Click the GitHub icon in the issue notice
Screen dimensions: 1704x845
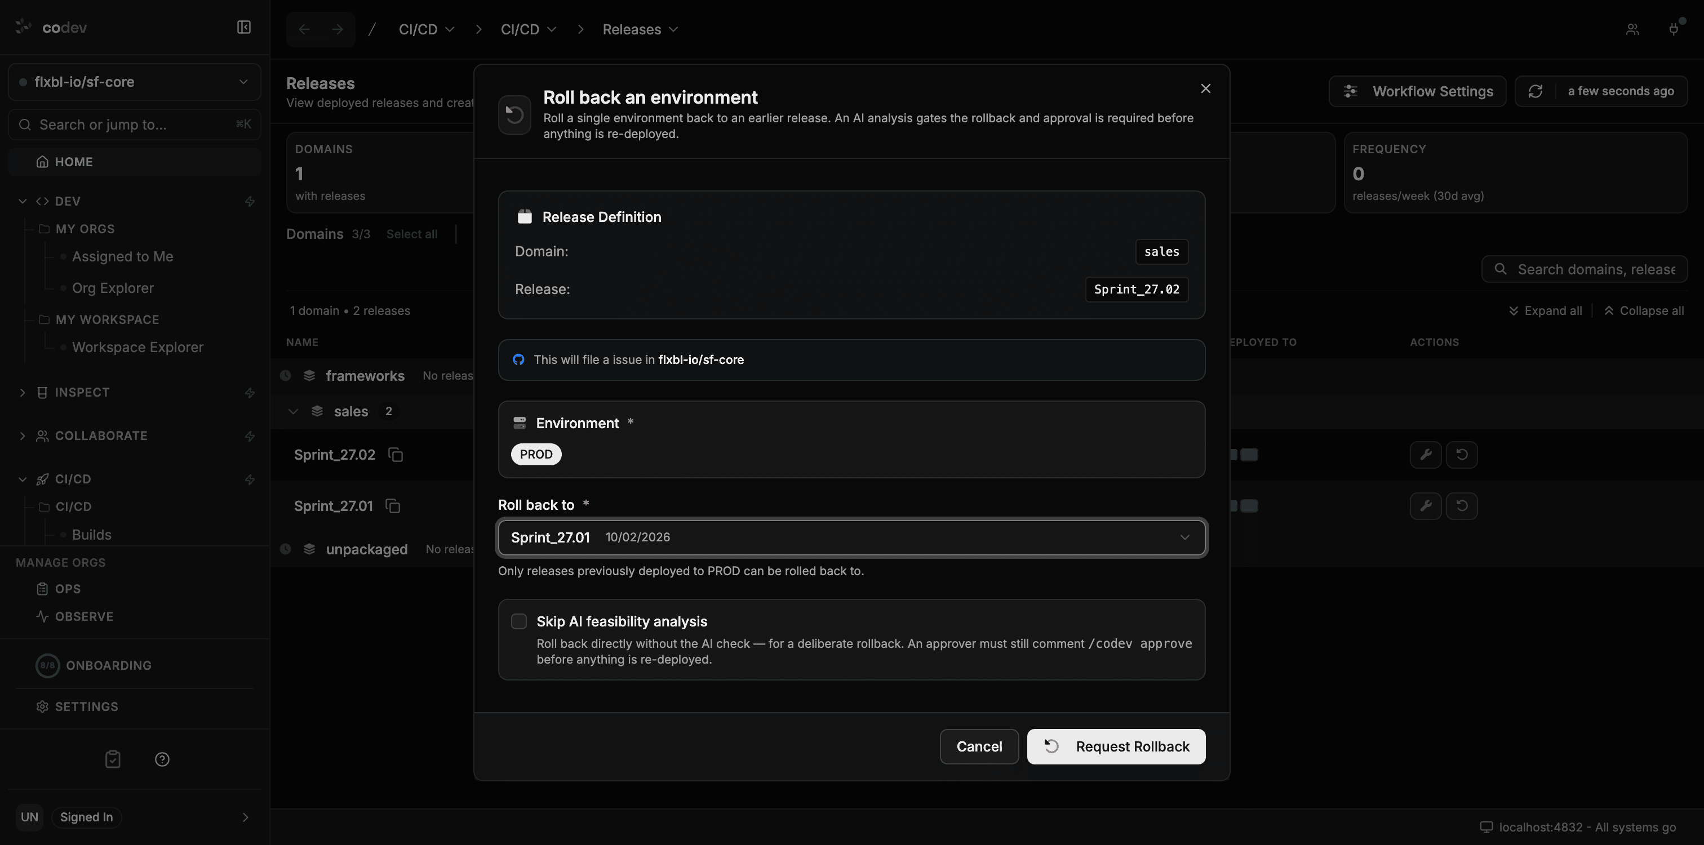click(x=518, y=359)
